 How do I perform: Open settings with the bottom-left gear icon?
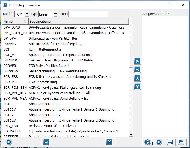(8, 142)
